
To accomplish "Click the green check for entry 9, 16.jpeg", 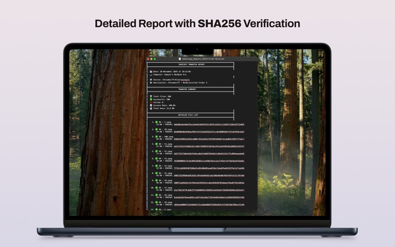I will click(157, 180).
